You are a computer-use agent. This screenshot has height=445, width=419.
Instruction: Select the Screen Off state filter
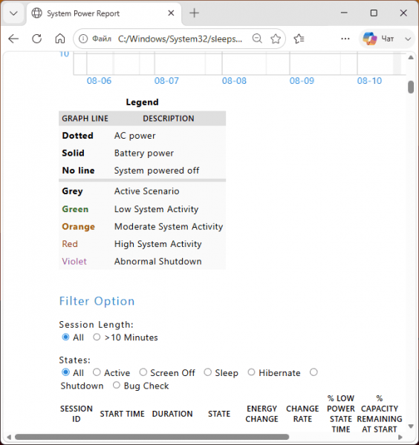point(143,372)
